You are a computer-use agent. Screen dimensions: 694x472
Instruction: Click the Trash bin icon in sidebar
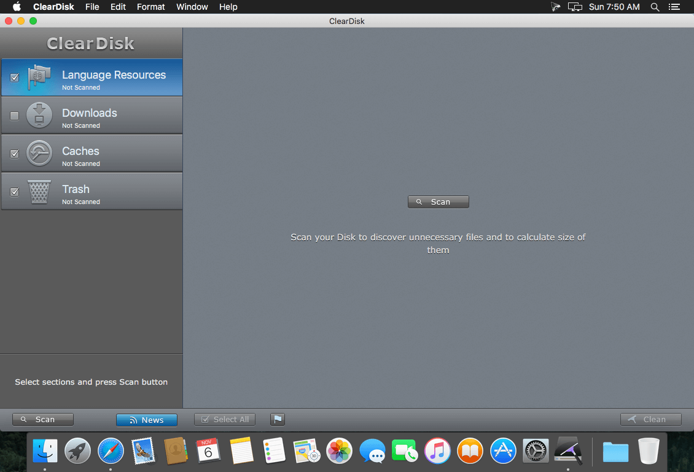pos(39,192)
